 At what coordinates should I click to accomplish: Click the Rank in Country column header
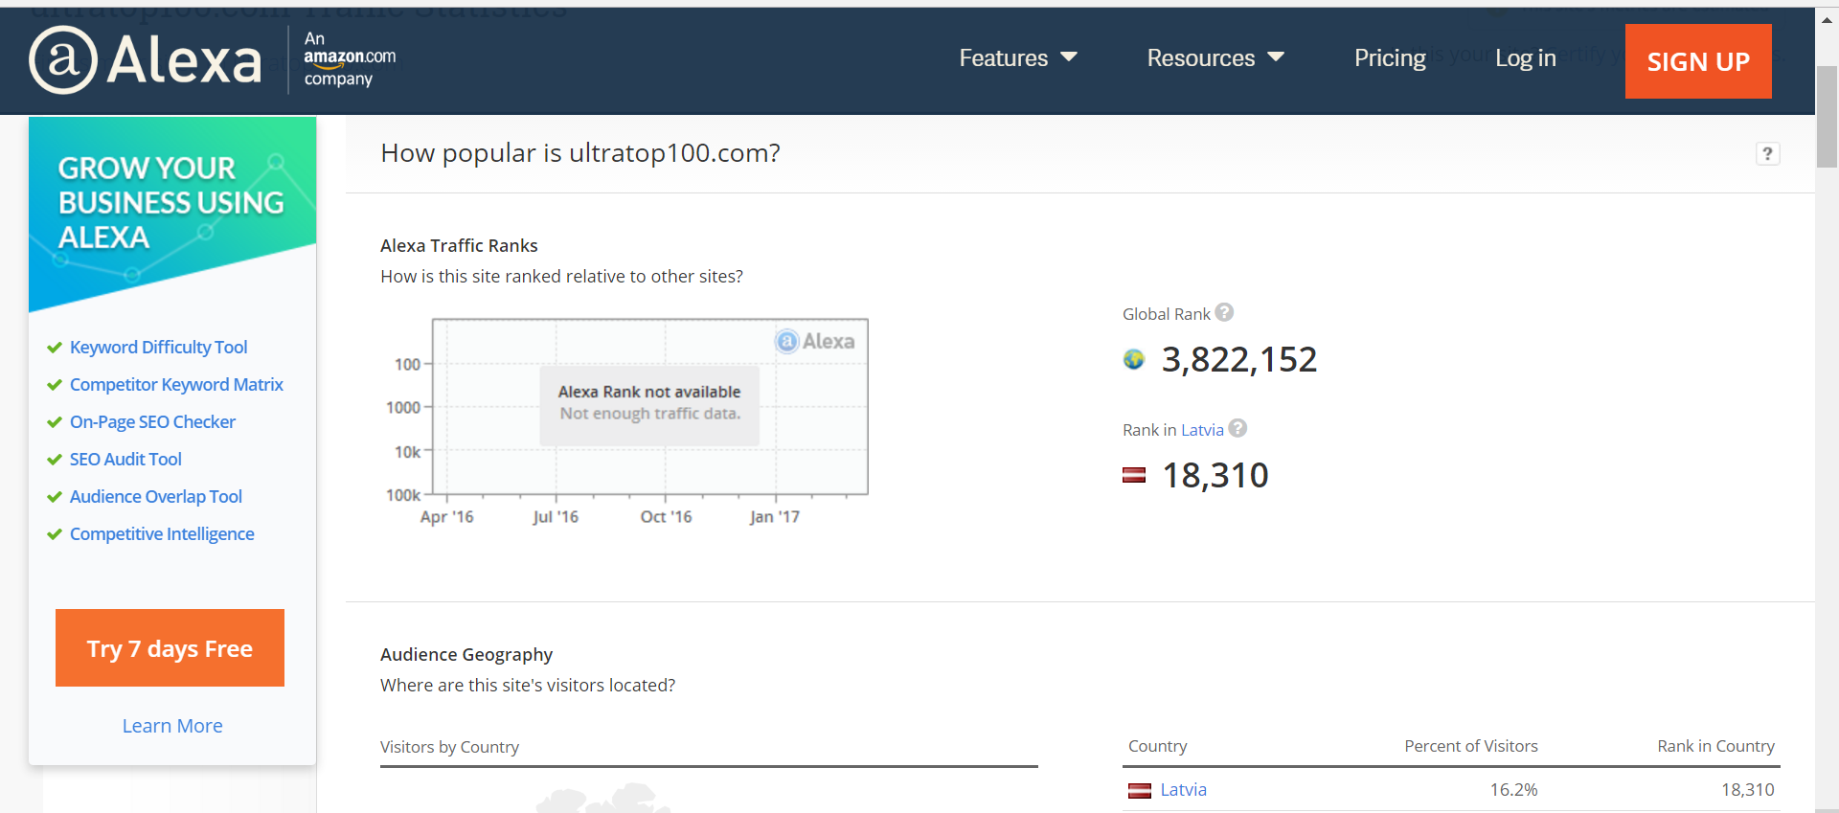[x=1716, y=746]
